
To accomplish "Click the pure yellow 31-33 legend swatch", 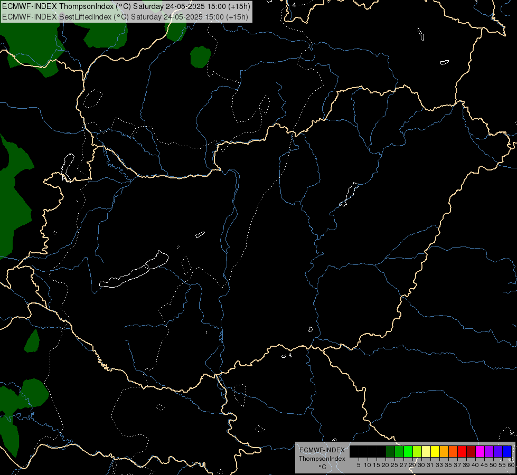I will [x=435, y=452].
